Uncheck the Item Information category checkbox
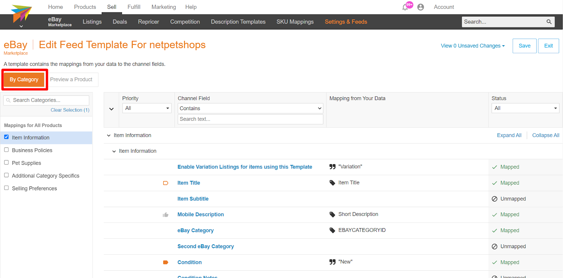 pyautogui.click(x=6, y=137)
